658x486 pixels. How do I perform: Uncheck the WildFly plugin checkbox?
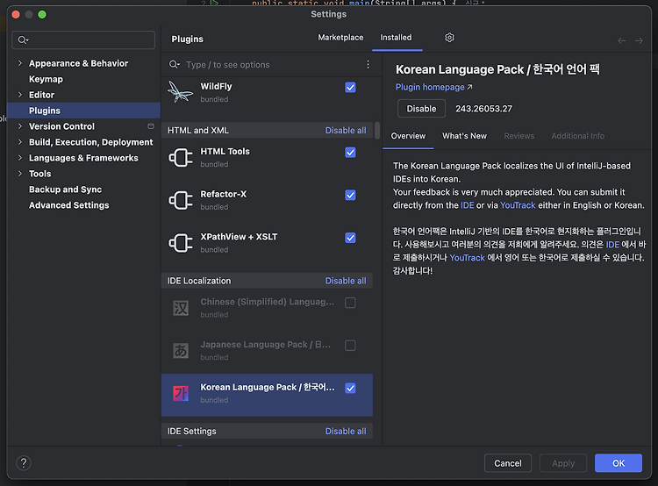[350, 88]
